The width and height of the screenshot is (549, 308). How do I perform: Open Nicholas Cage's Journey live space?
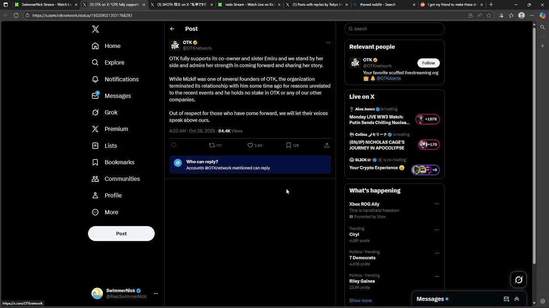tap(395, 142)
